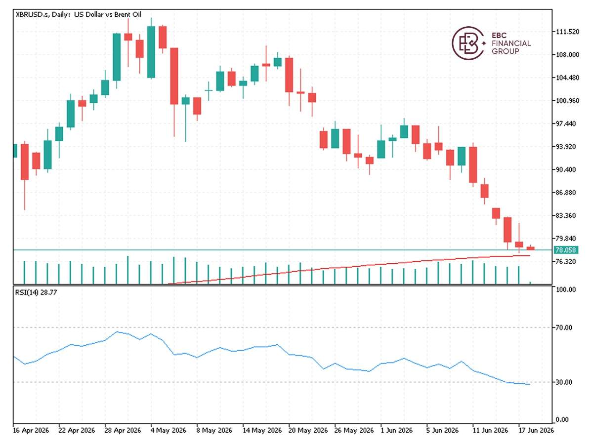Click the current price tag 78.058
This screenshot has width=593, height=446.
coord(566,250)
